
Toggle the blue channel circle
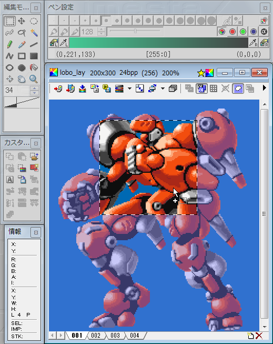tap(254, 32)
